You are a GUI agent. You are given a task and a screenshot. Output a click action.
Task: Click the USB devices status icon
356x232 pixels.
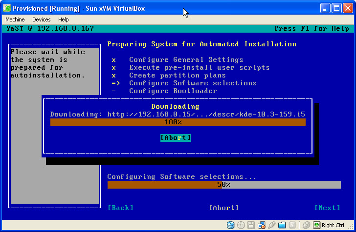[x=271, y=225]
